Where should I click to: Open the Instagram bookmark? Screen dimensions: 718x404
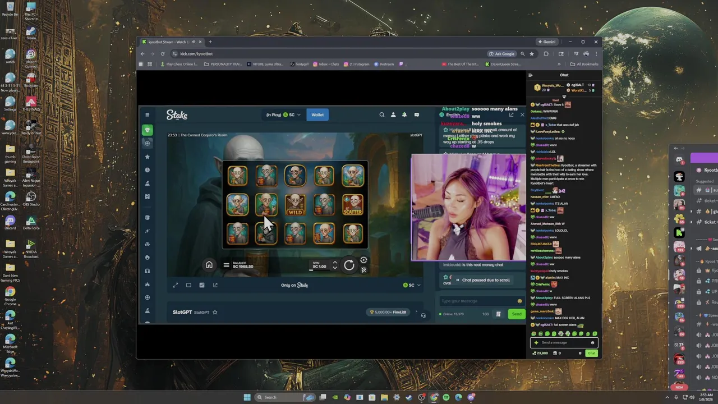coord(357,64)
